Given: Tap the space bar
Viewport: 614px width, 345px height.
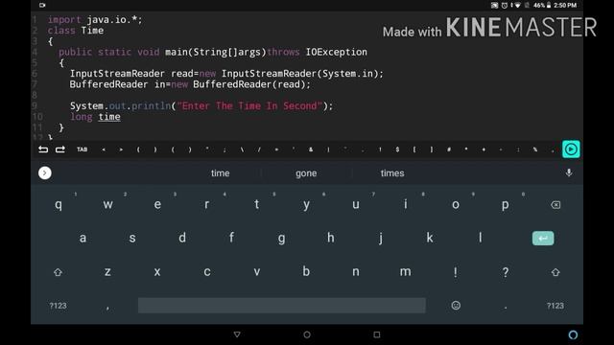Looking at the screenshot, I should tap(281, 306).
